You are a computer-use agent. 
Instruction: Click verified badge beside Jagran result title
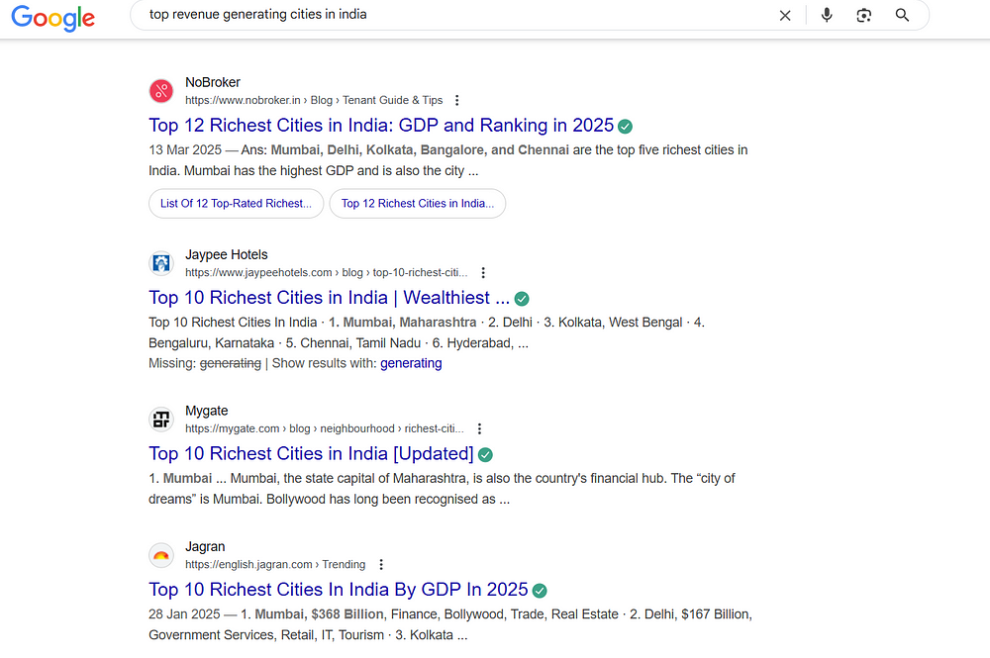[540, 591]
